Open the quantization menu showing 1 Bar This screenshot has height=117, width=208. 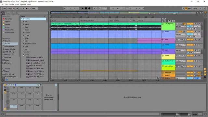[34, 8]
